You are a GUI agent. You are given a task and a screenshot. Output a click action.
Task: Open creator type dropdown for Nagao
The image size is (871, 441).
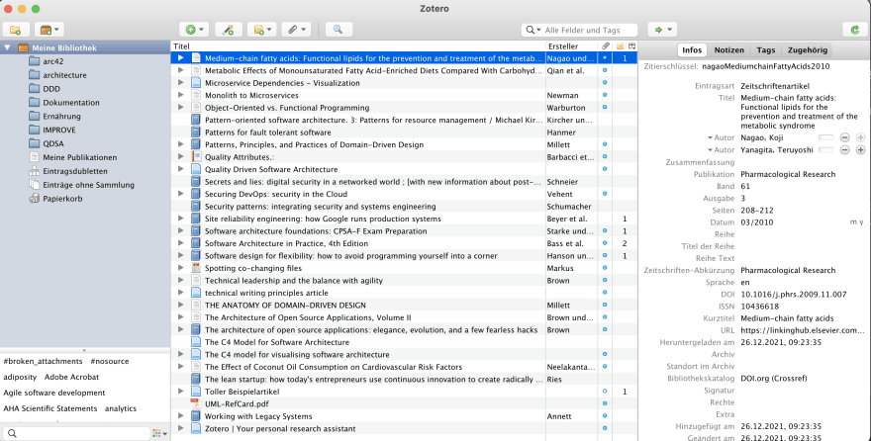[721, 137]
